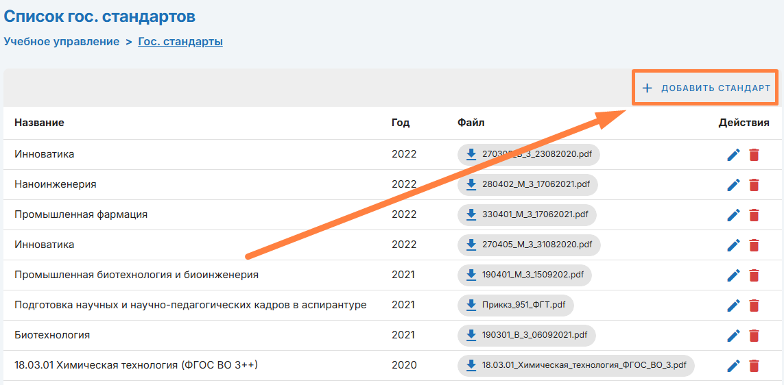Edit the Наноинженерия standard
This screenshot has width=784, height=385.
click(x=733, y=185)
